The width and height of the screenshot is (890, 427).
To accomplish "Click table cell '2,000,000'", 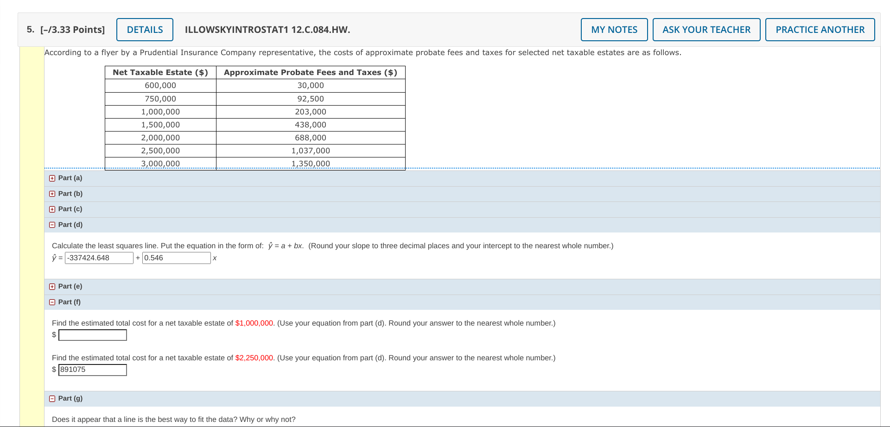I will pos(160,138).
